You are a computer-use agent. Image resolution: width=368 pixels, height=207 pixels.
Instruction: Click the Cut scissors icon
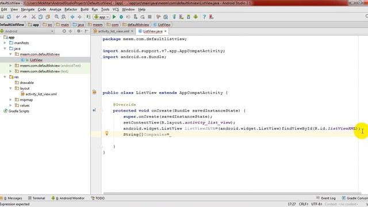(x=33, y=17)
